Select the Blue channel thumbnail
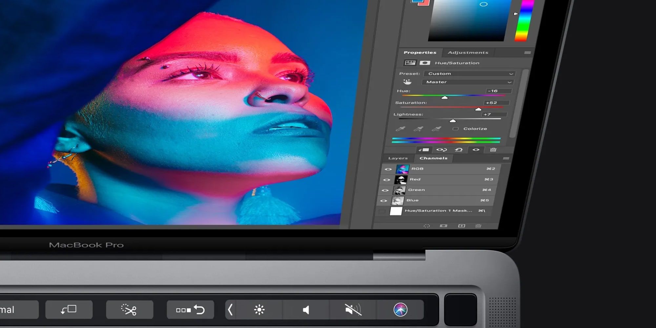Image resolution: width=656 pixels, height=328 pixels. coord(398,200)
